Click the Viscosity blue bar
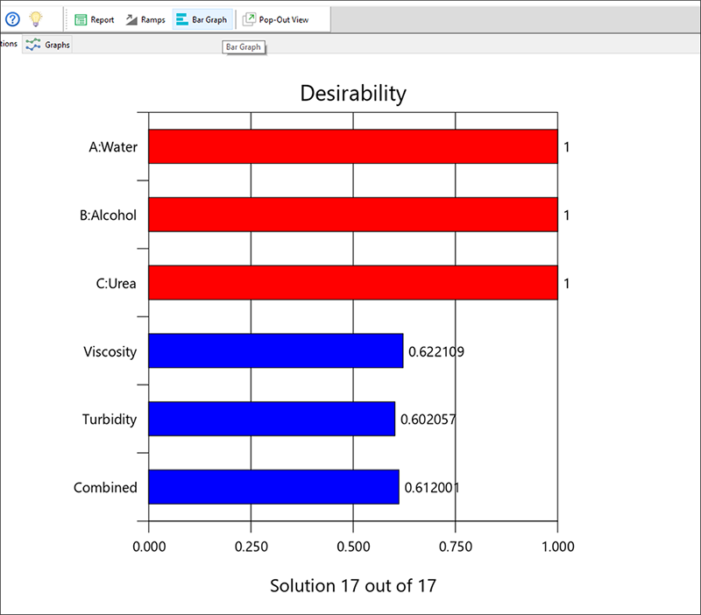Viewport: 701px width, 615px height. click(276, 350)
